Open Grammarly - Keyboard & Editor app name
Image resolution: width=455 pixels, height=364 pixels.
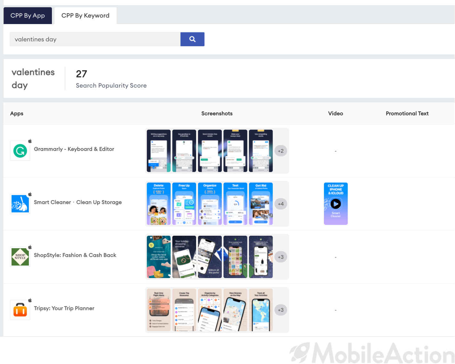pyautogui.click(x=74, y=149)
